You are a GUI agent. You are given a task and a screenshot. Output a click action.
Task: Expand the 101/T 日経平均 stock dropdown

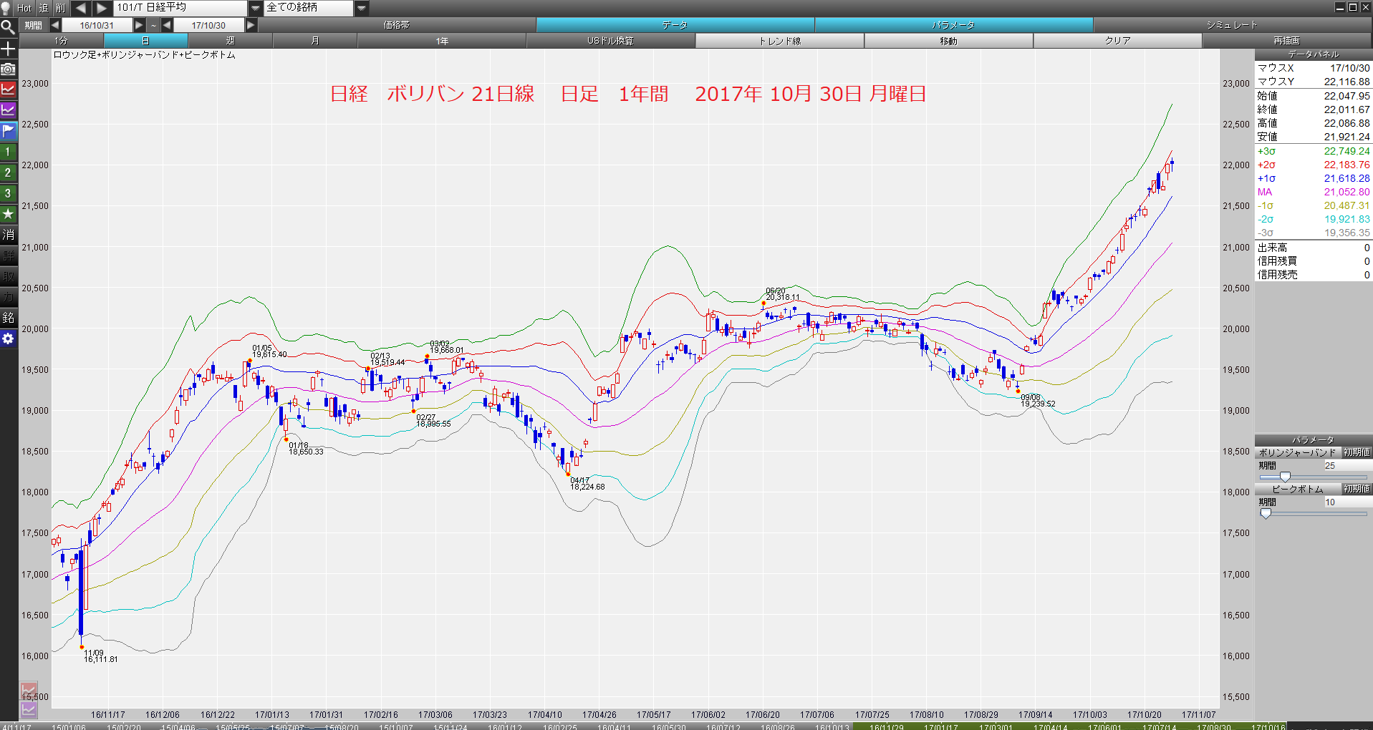point(256,8)
